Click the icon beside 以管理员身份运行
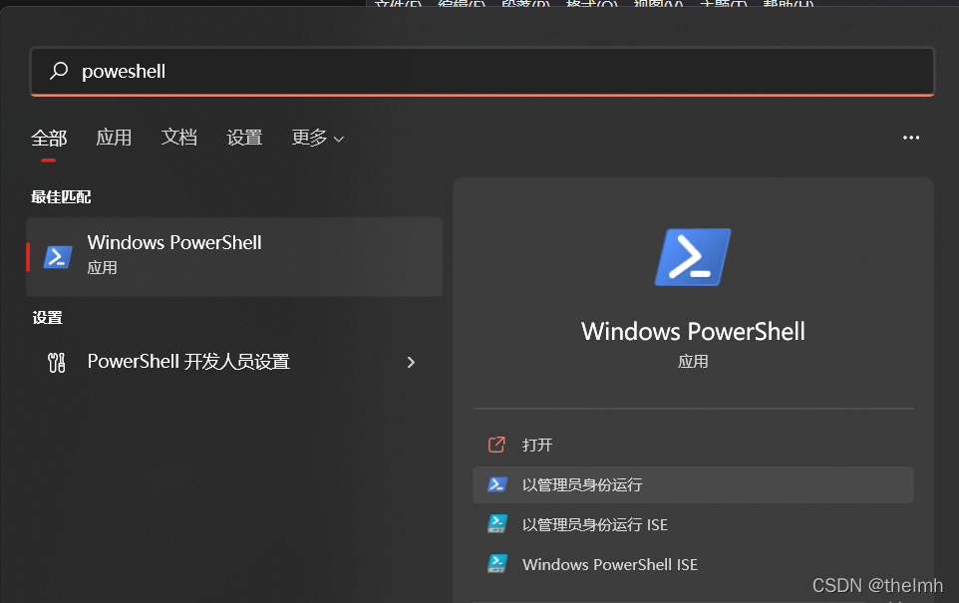The height and width of the screenshot is (603, 959). pyautogui.click(x=496, y=484)
